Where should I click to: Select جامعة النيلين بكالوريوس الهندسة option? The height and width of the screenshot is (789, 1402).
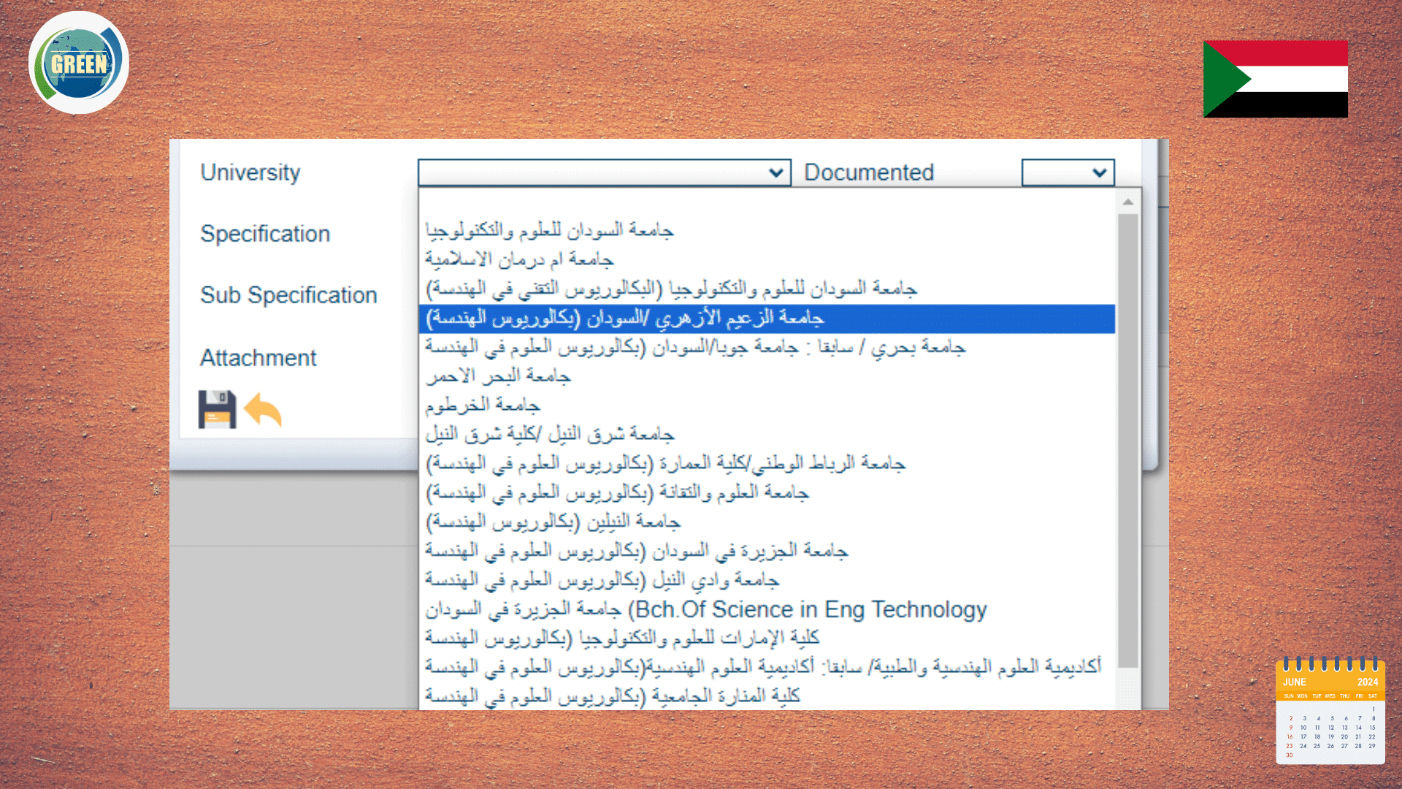click(553, 522)
